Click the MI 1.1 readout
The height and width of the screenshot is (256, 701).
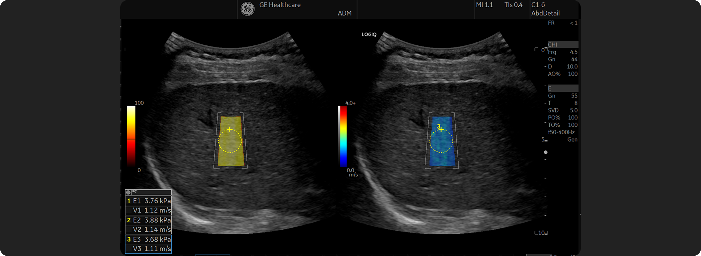(x=485, y=5)
